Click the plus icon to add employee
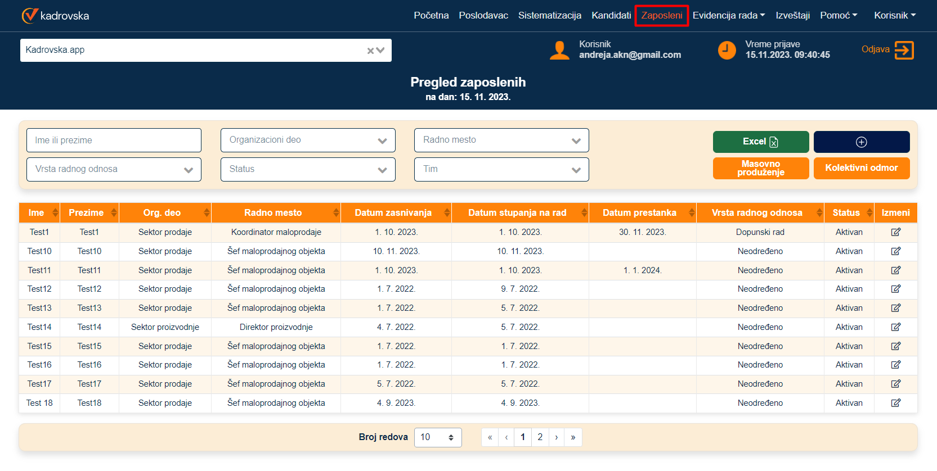Screen dimensions: 937x471 coord(861,142)
